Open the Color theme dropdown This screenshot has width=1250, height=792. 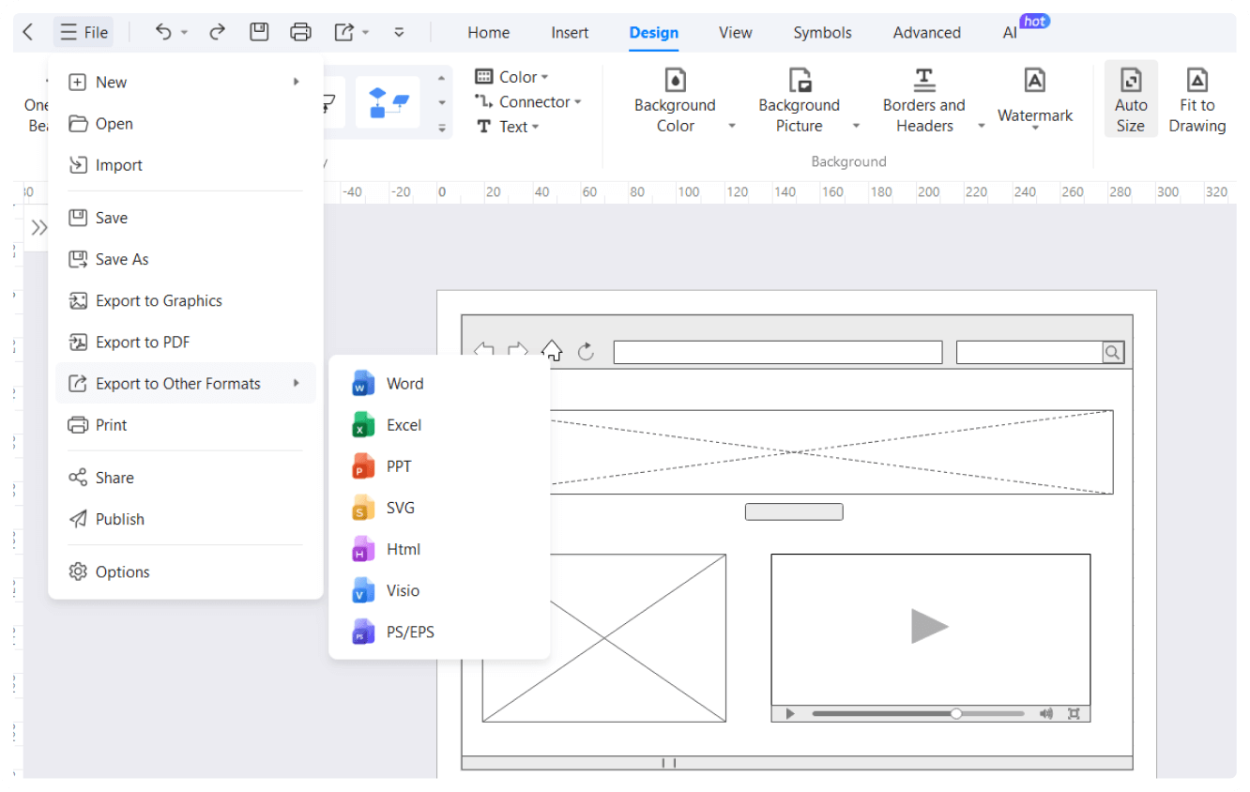511,77
